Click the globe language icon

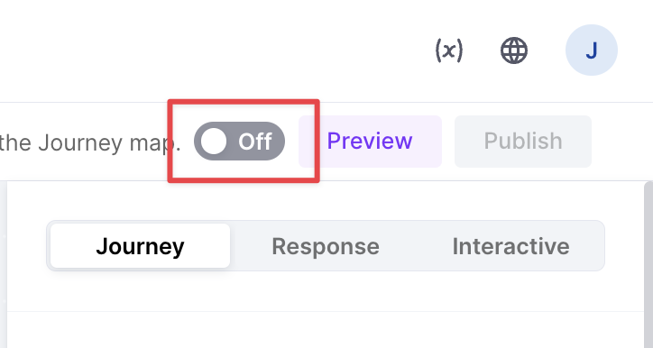(x=514, y=50)
